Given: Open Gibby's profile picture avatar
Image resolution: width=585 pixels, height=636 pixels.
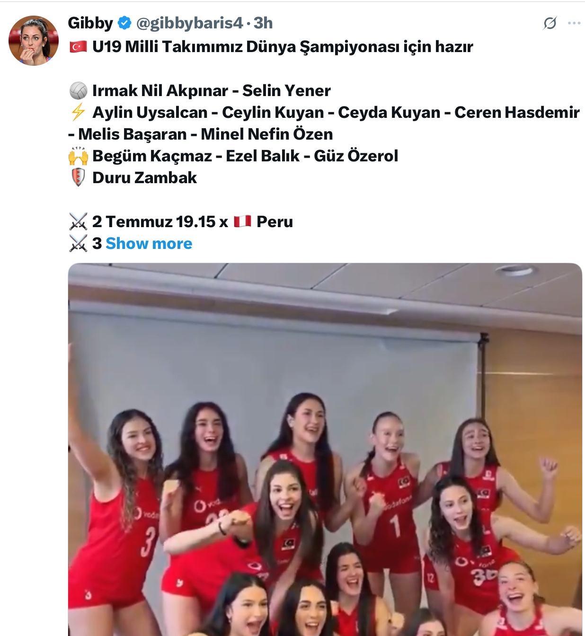Looking at the screenshot, I should [33, 41].
